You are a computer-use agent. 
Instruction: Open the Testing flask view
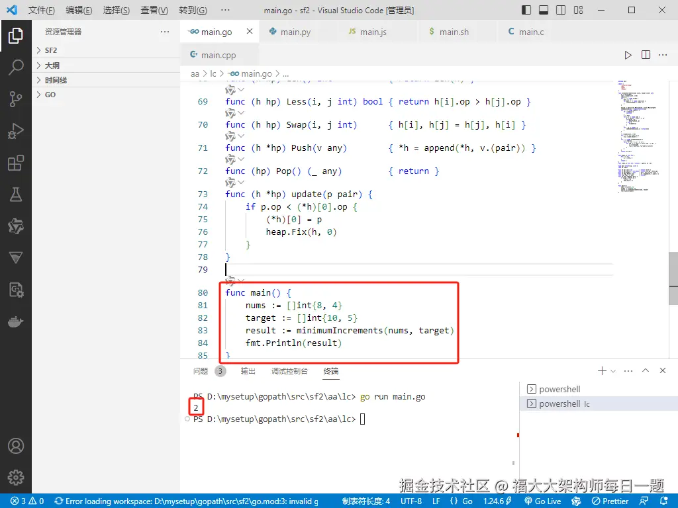(16, 194)
